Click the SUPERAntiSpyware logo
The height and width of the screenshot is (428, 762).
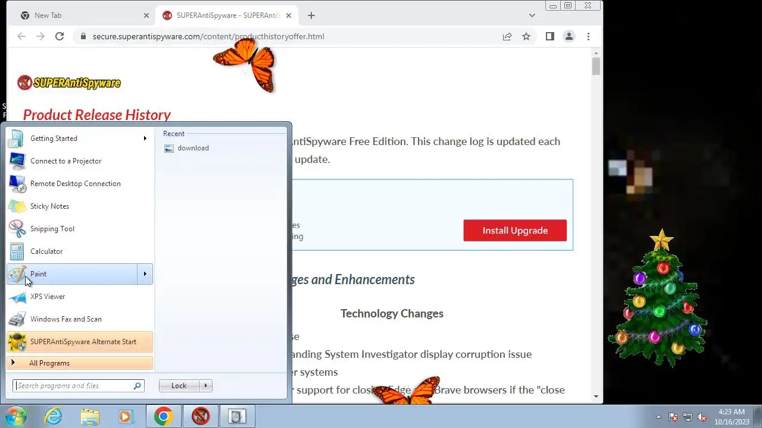(69, 83)
